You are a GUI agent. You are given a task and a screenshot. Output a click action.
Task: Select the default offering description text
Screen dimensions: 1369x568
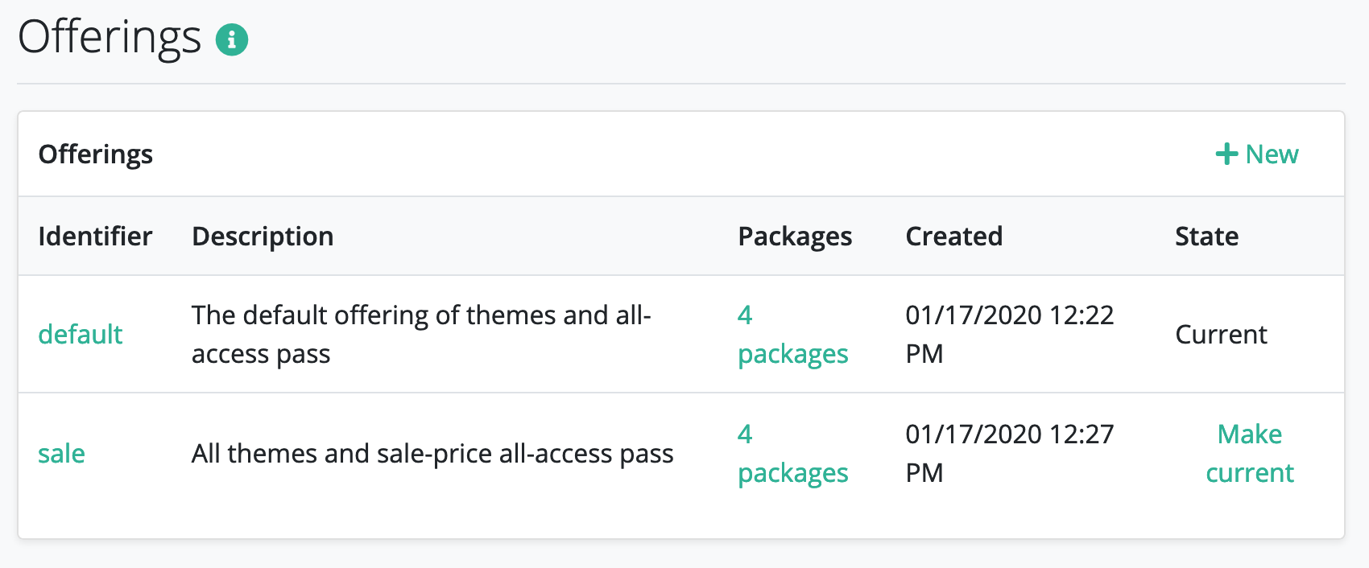[421, 334]
